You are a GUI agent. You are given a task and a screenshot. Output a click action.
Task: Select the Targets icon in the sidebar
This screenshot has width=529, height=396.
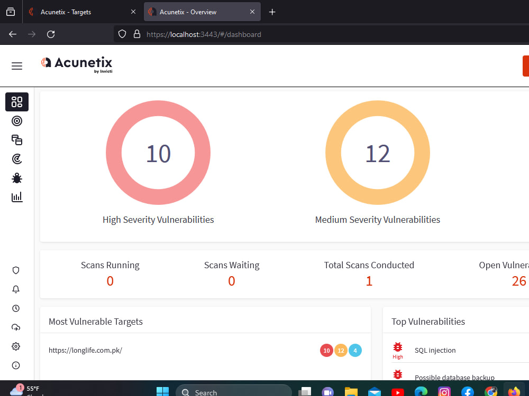click(x=16, y=121)
